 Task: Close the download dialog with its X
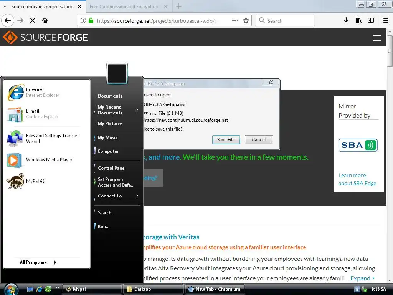click(271, 82)
